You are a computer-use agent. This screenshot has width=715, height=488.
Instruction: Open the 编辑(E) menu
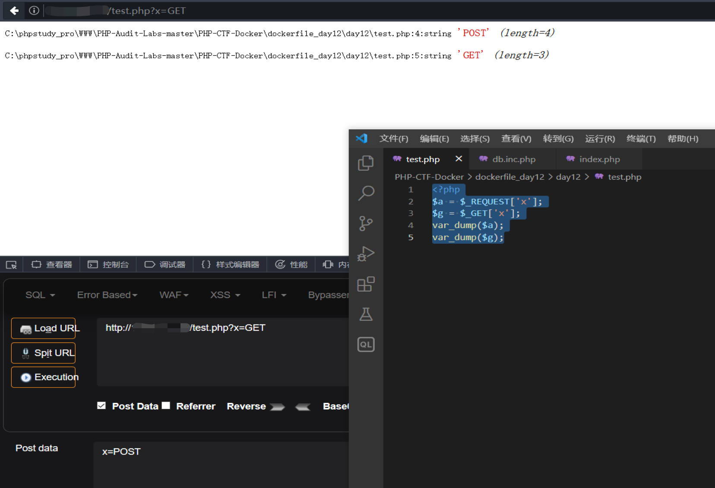[434, 139]
